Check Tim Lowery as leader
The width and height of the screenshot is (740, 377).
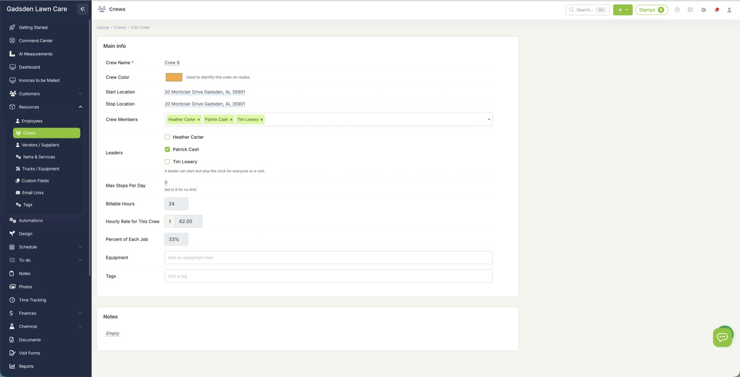(x=167, y=162)
